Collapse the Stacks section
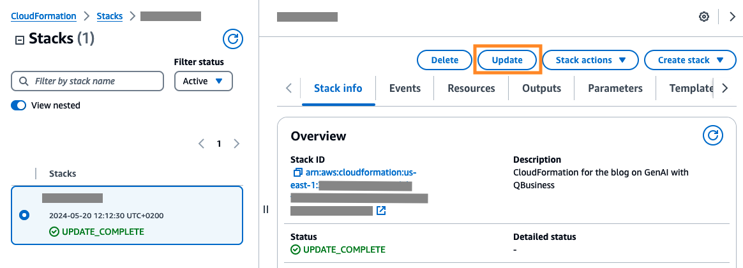Viewport: 743px width, 268px height. tap(19, 40)
